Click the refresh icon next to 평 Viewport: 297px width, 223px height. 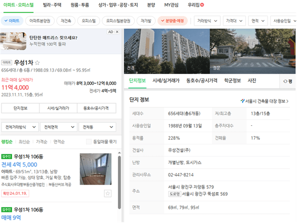point(285,81)
